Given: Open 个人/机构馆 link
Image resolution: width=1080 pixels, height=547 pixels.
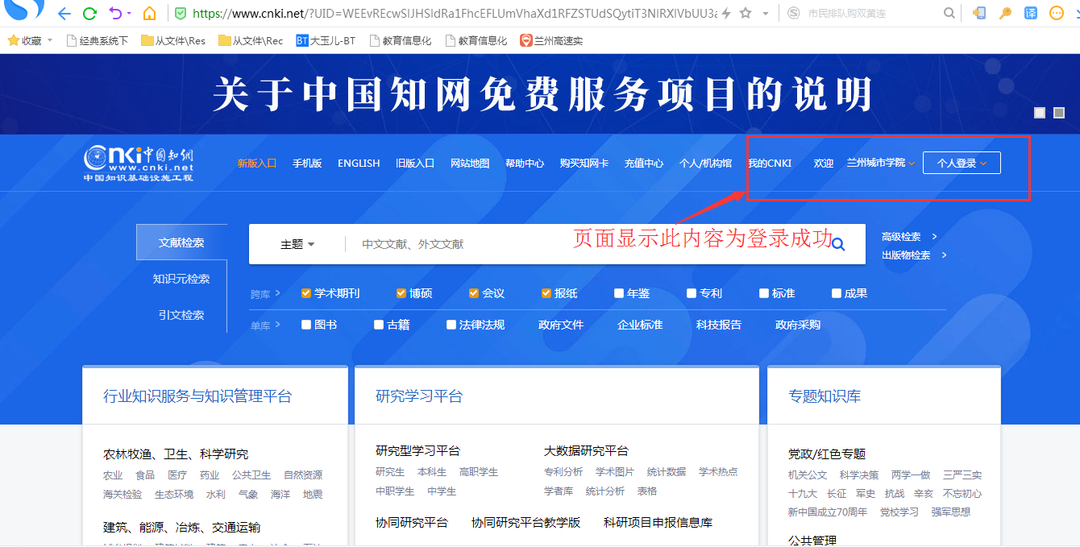Looking at the screenshot, I should coord(705,163).
